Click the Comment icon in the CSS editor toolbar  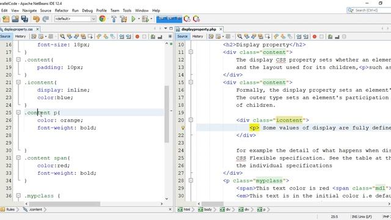pyautogui.click(x=153, y=37)
